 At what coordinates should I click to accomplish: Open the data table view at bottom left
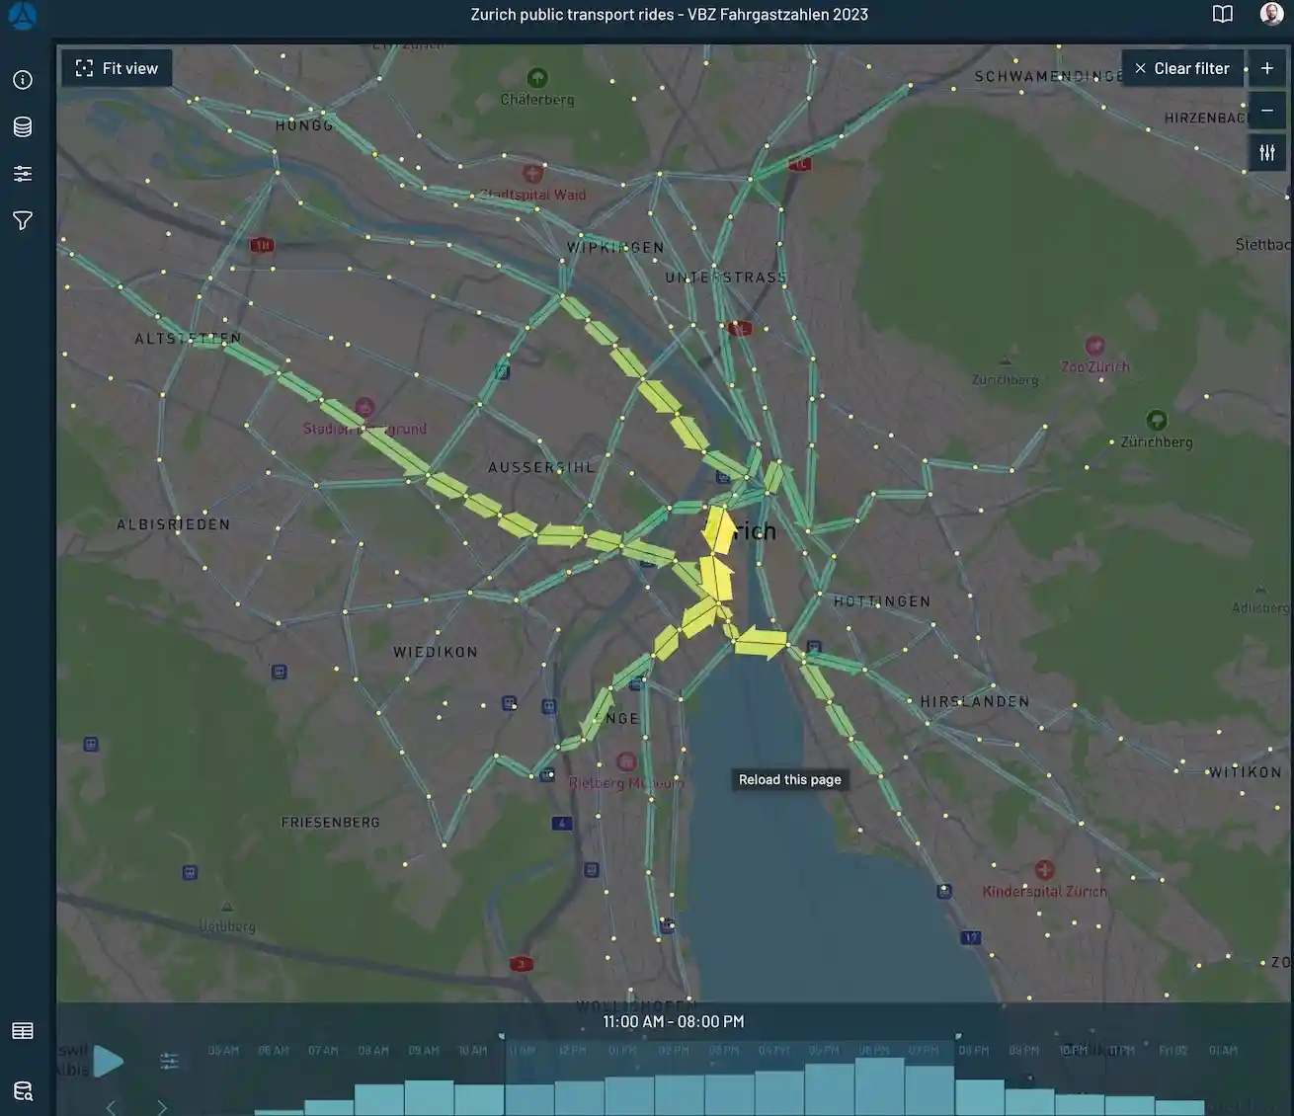pyautogui.click(x=22, y=1030)
